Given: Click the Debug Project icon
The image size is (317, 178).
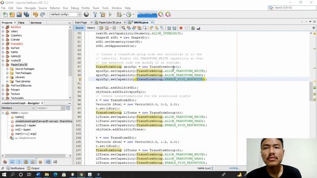Looking at the screenshot, I should pyautogui.click(x=119, y=14).
